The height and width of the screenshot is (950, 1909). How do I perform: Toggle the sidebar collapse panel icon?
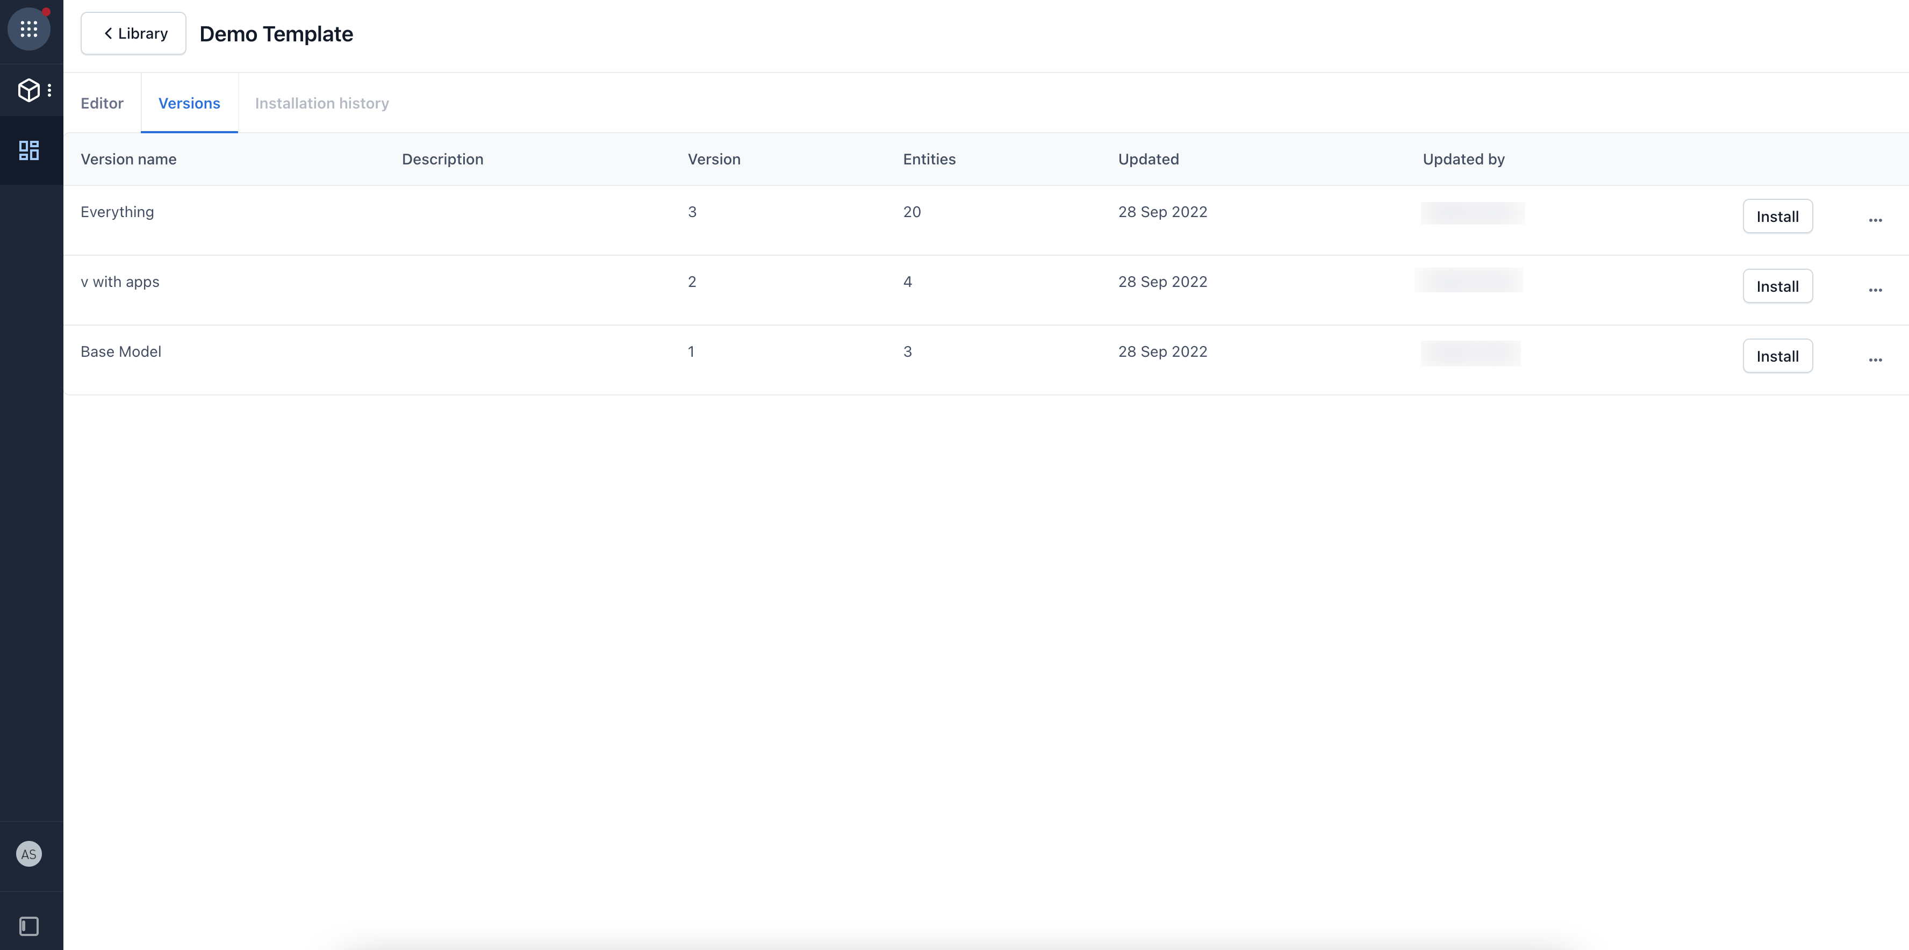point(29,926)
